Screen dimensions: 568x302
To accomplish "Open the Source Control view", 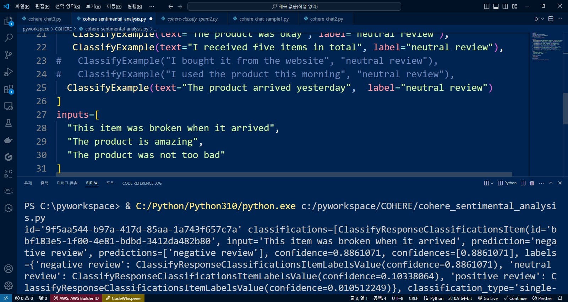I will pos(9,55).
